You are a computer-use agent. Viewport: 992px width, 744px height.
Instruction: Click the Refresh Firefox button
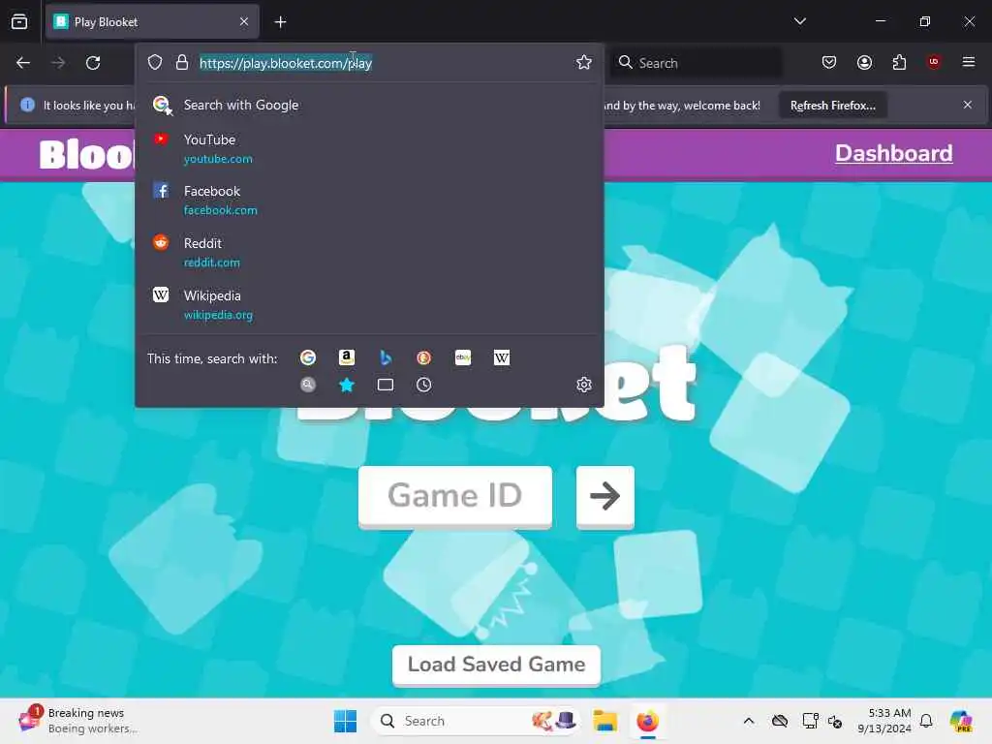click(832, 105)
